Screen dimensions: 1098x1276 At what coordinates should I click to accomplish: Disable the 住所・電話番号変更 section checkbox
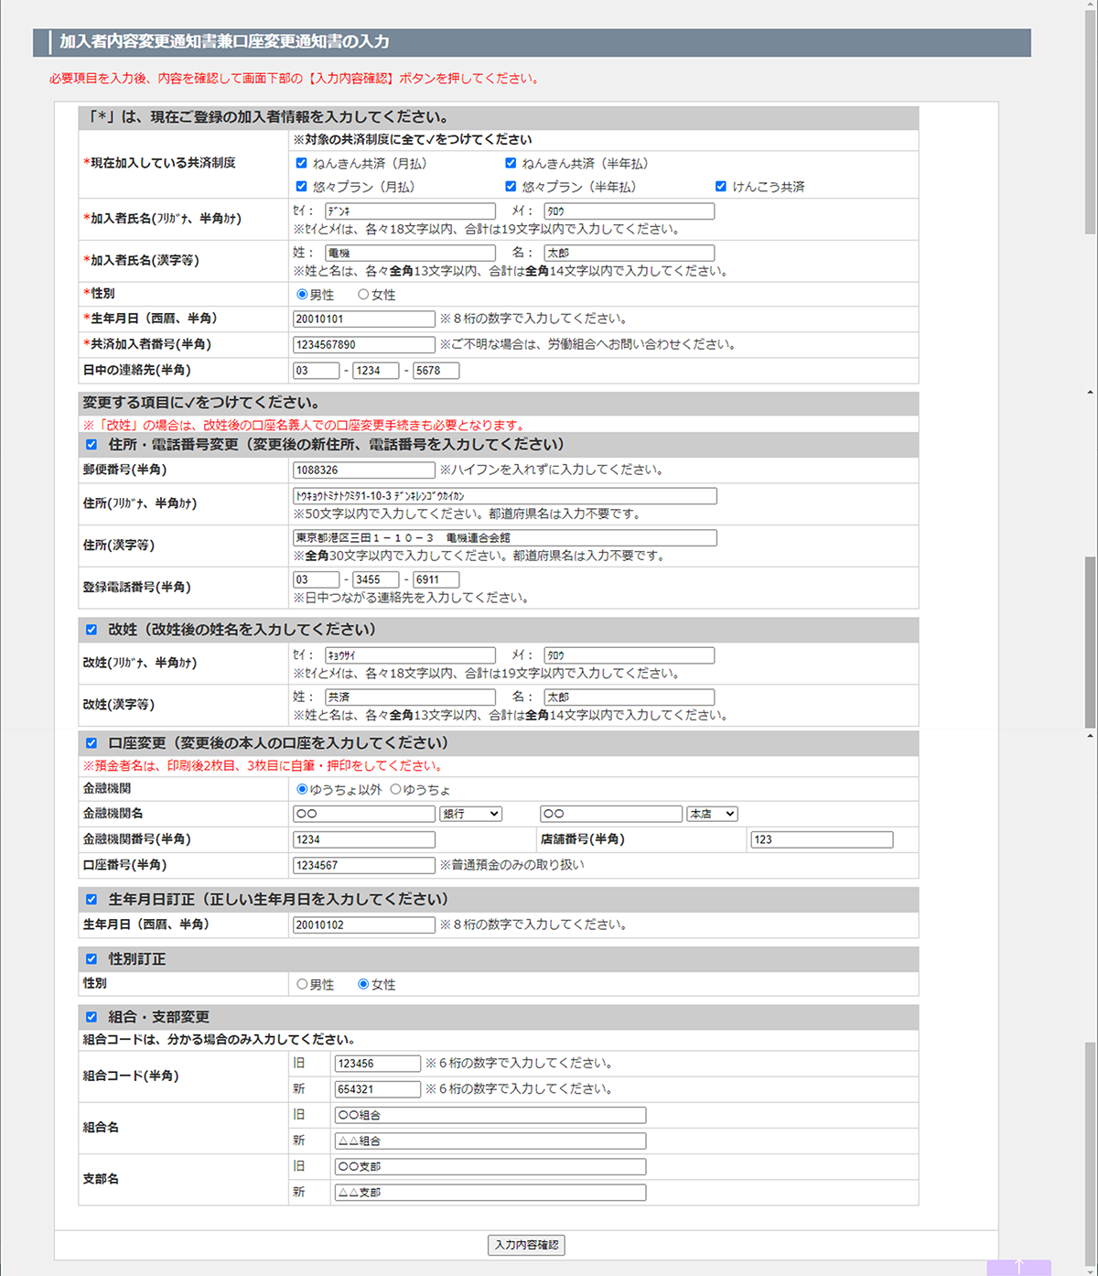91,445
